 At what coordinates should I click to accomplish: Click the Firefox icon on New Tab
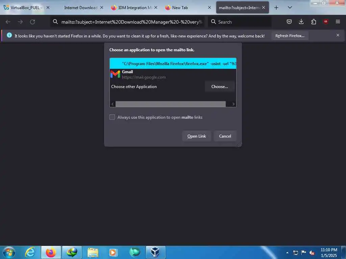tap(168, 8)
